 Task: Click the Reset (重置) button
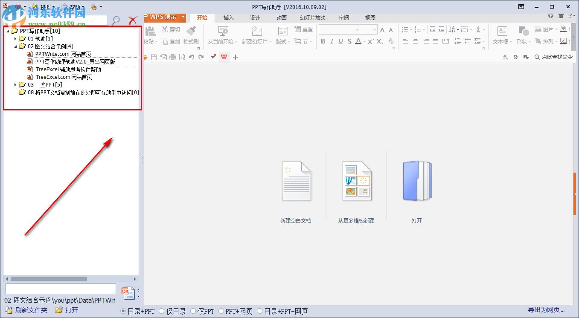(303, 29)
